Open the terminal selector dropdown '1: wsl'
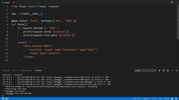 pyautogui.click(x=145, y=71)
